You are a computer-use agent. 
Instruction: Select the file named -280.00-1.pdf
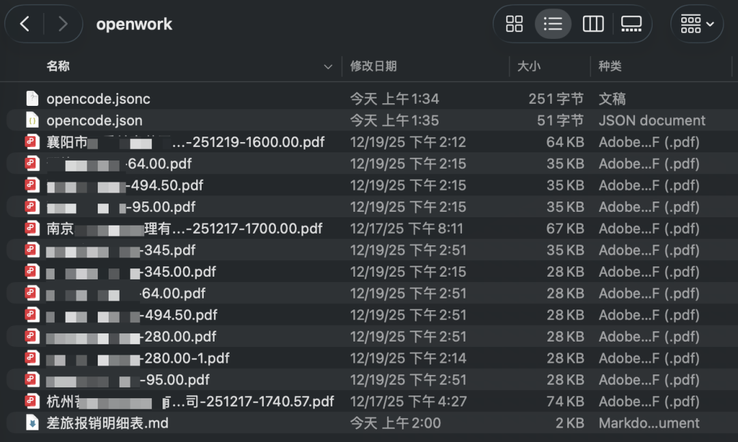186,359
